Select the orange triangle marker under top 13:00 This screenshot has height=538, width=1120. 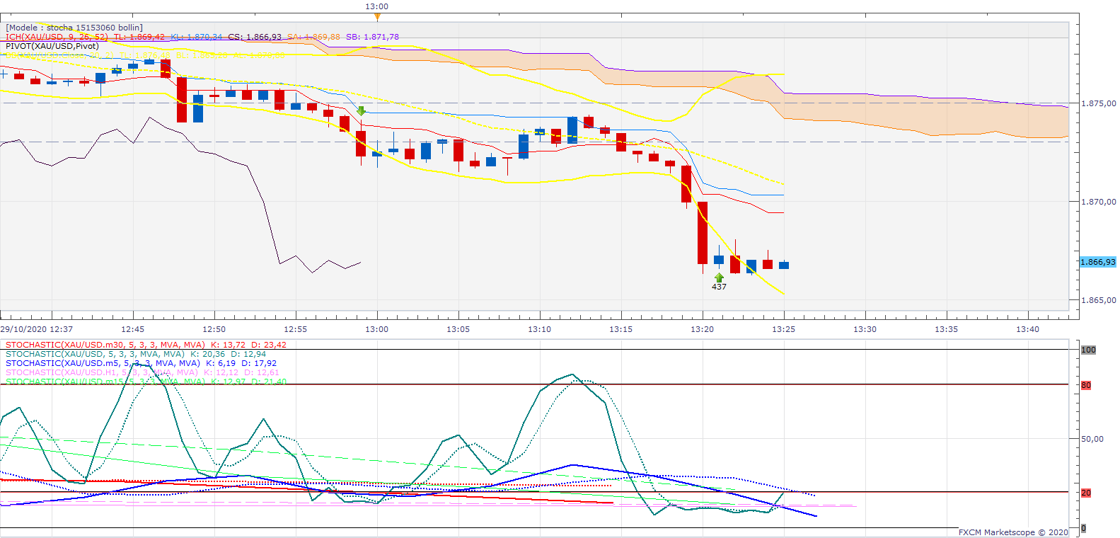[377, 16]
